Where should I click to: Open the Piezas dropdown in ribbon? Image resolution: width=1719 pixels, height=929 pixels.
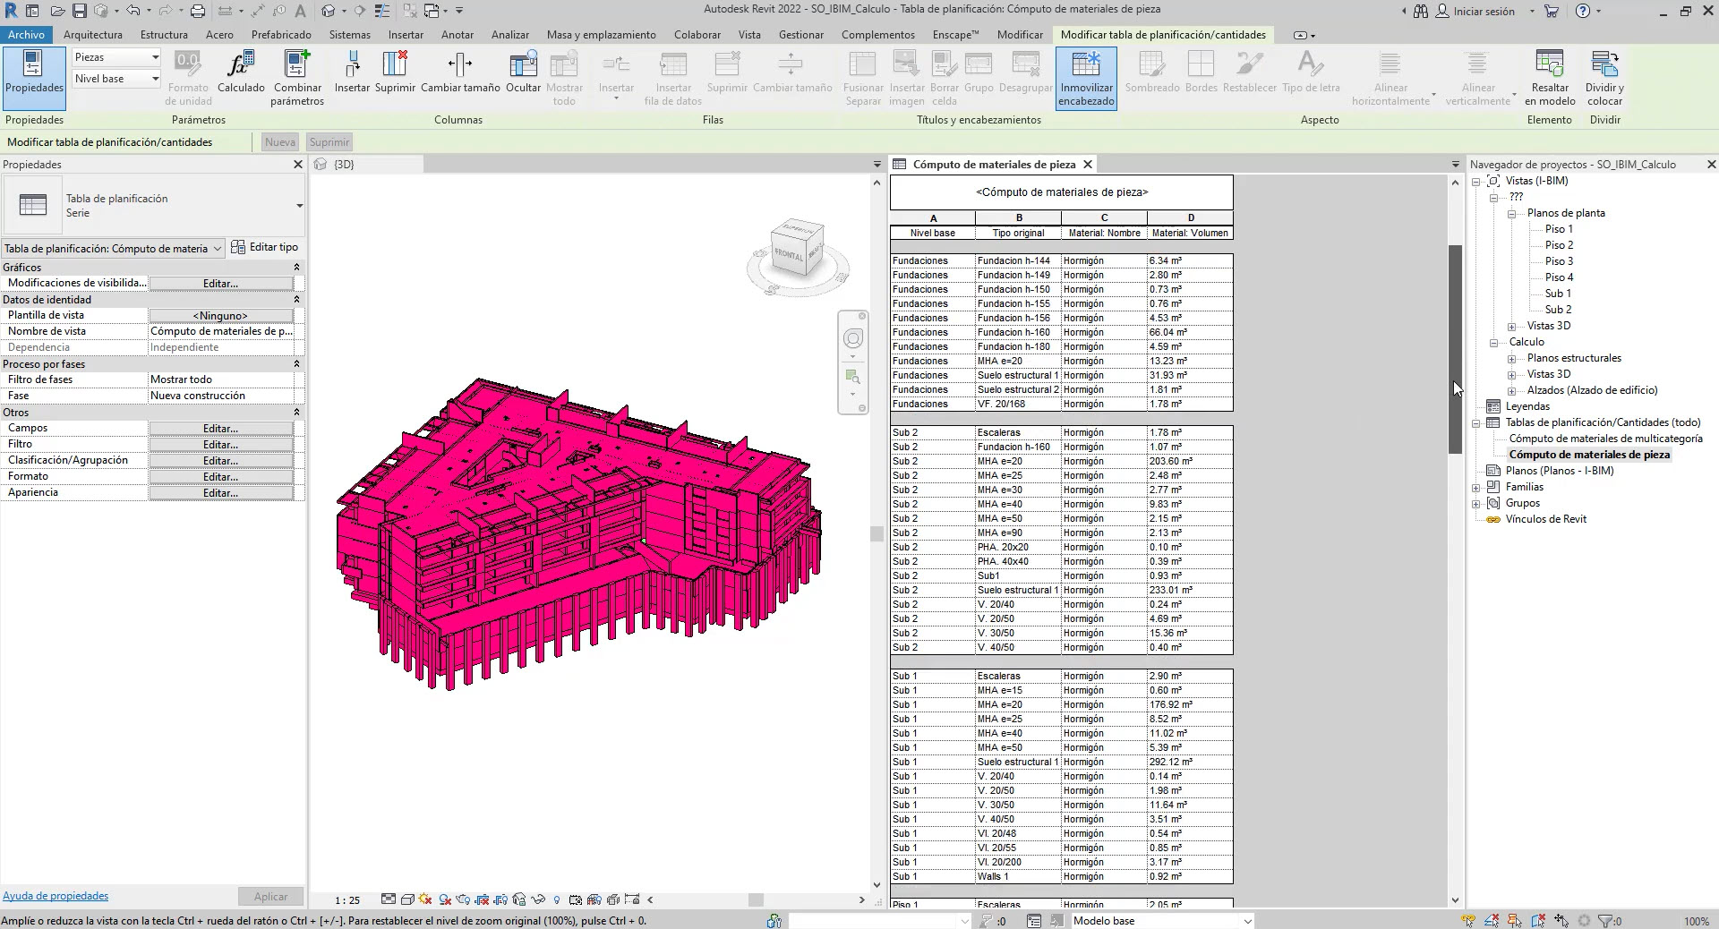click(116, 57)
